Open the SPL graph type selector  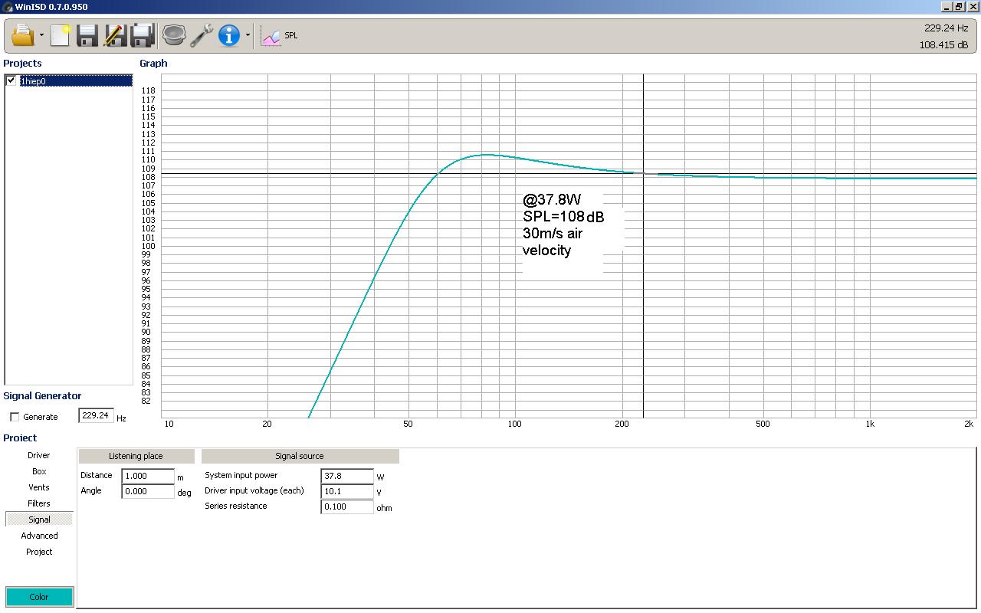(x=280, y=35)
